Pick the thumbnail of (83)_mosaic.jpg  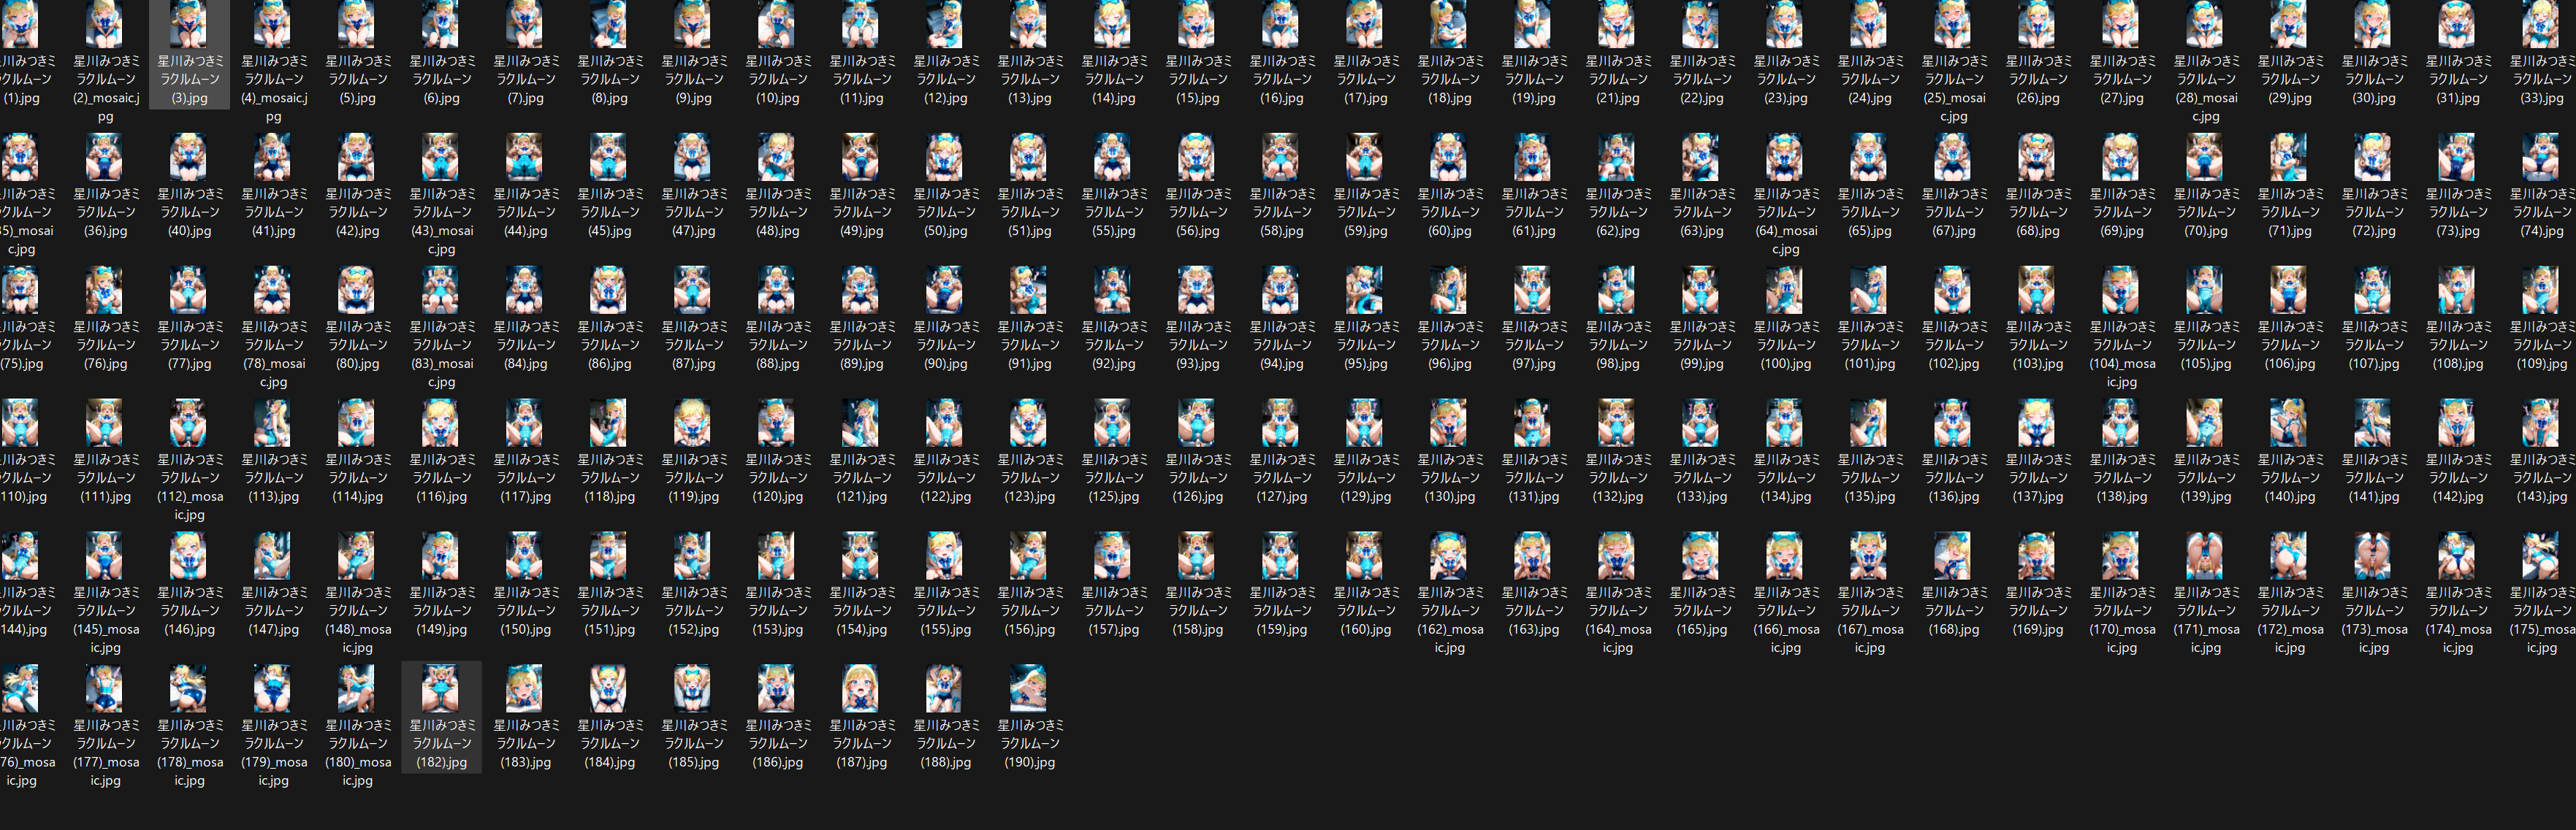tap(441, 290)
